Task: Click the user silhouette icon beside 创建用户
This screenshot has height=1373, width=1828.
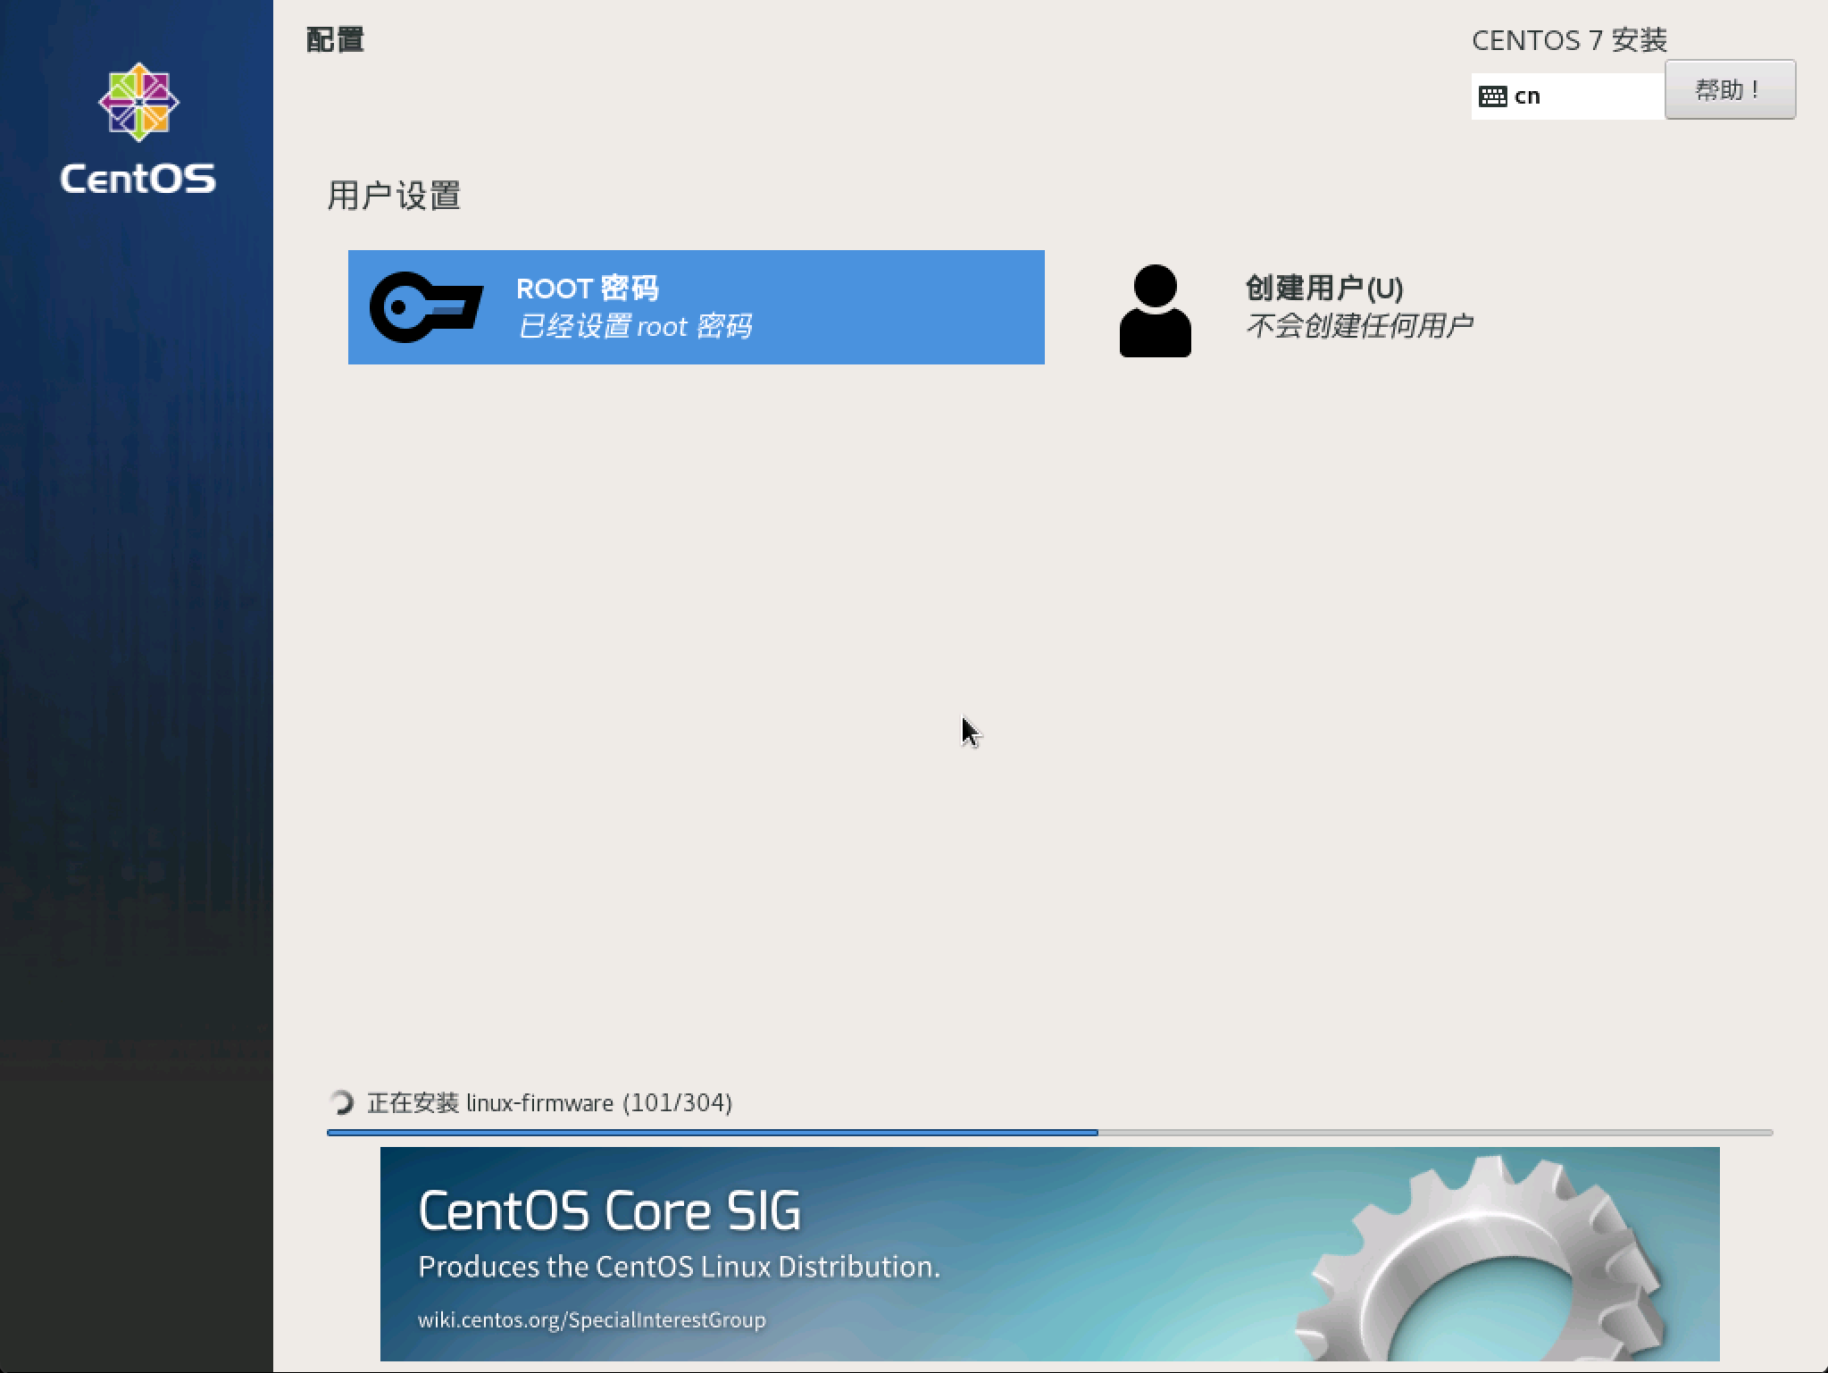Action: click(x=1155, y=307)
